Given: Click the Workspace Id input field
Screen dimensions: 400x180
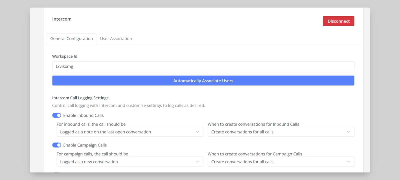Looking at the screenshot, I should click(203, 66).
